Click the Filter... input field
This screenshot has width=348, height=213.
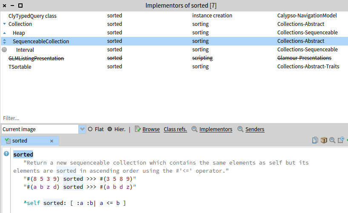[174, 118]
